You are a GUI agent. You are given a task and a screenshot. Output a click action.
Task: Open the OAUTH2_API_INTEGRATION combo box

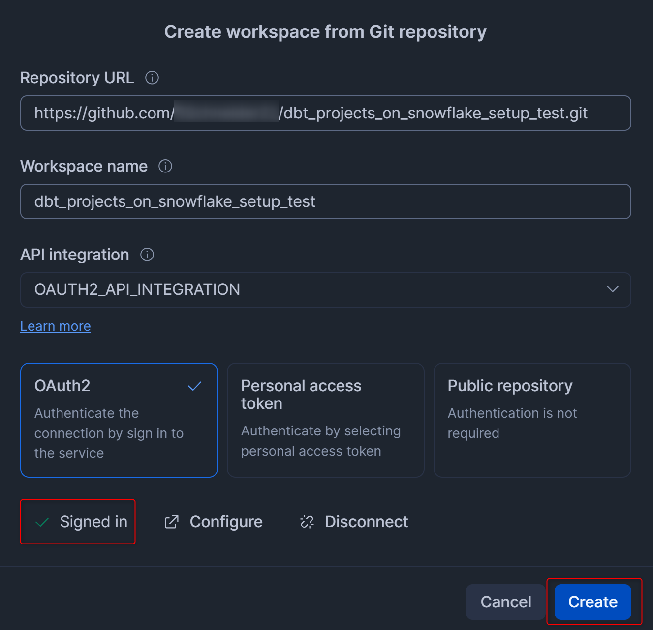tap(315, 290)
